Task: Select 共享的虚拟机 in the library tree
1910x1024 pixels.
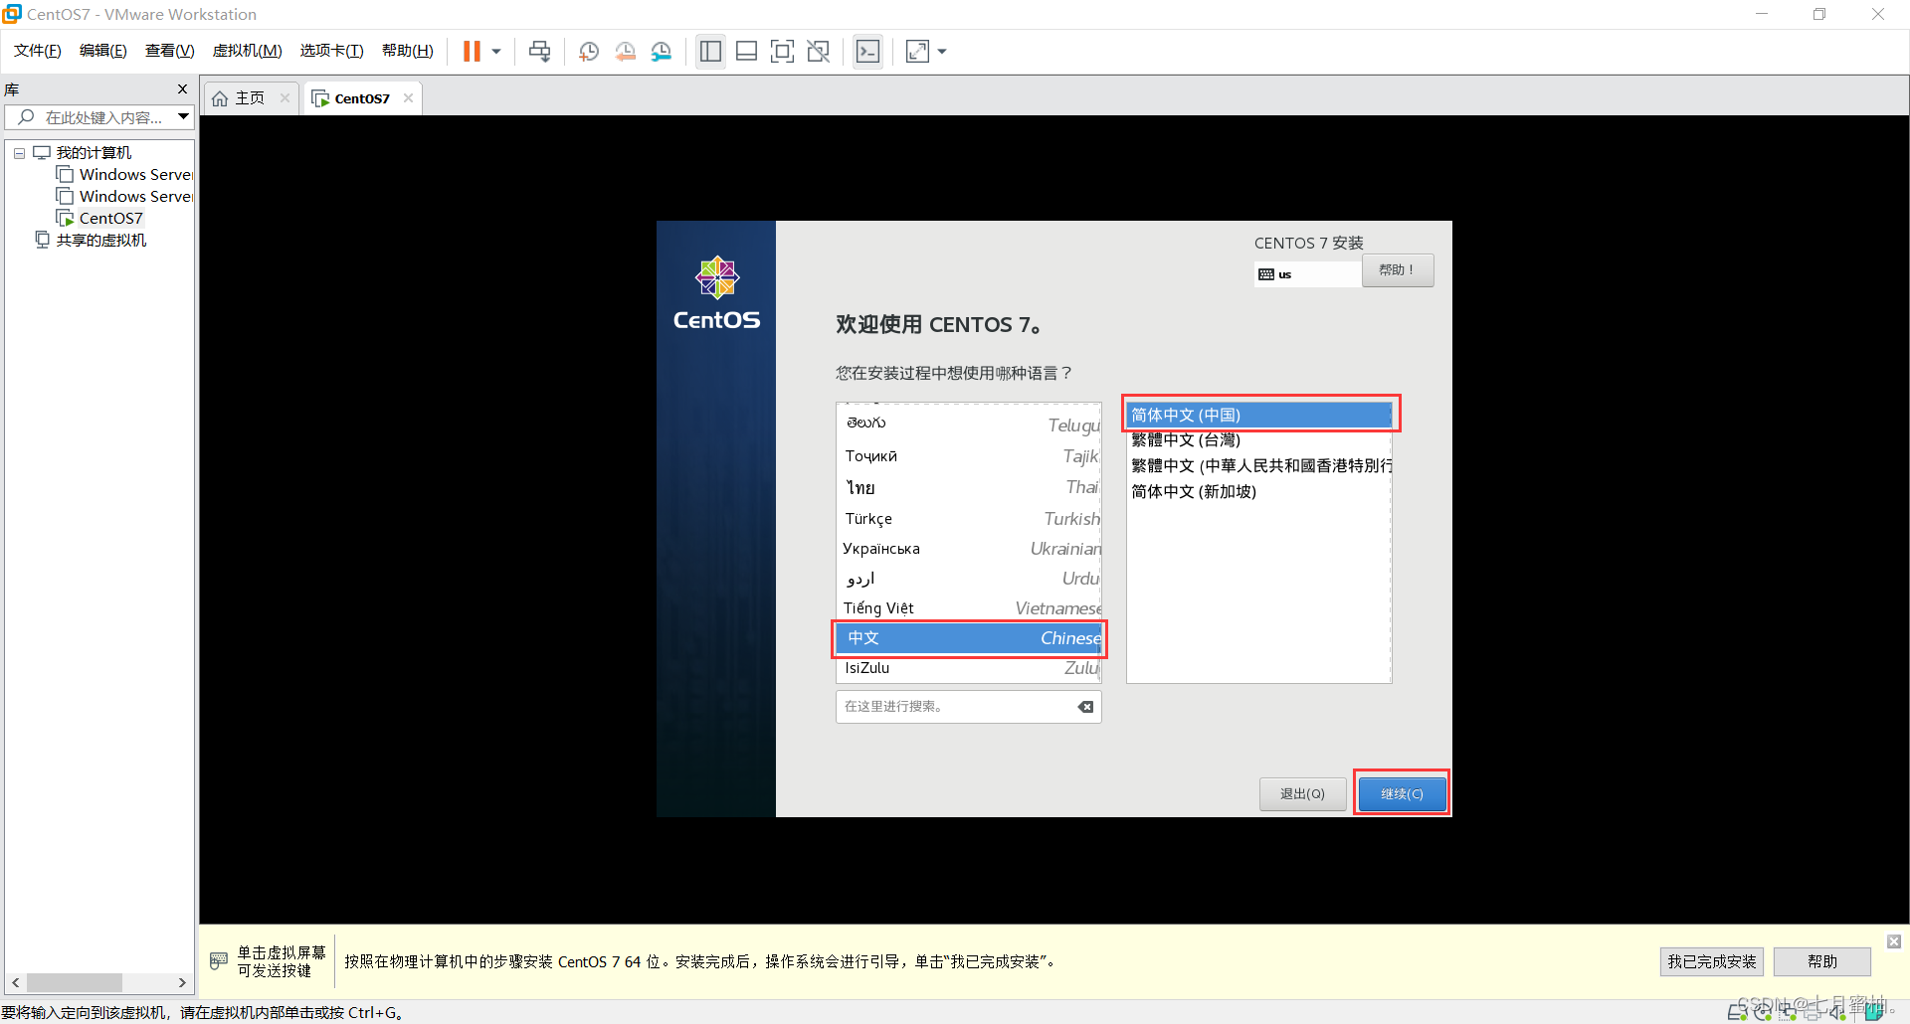Action: [100, 240]
